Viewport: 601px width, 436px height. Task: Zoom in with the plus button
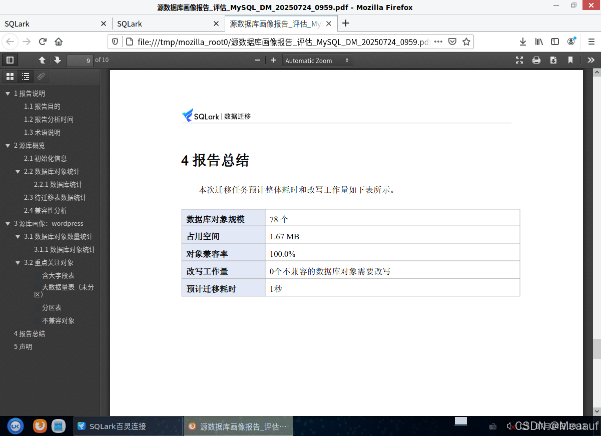point(273,60)
